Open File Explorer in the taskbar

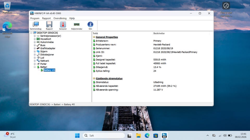[138, 135]
